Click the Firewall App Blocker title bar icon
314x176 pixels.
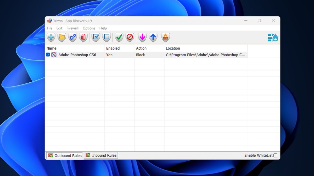coord(49,21)
